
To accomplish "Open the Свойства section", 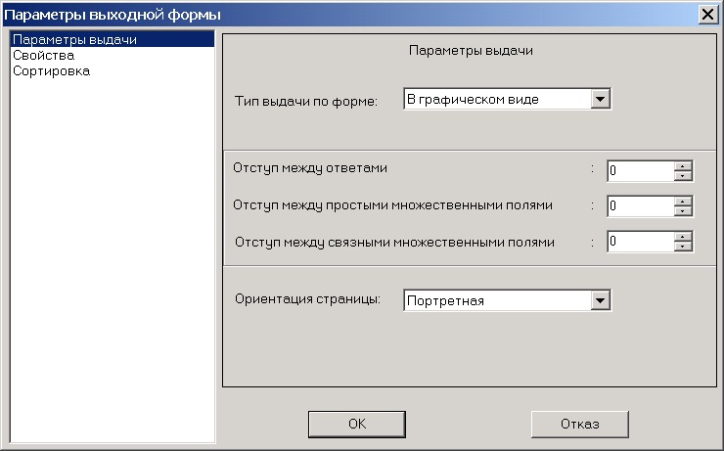I will pyautogui.click(x=43, y=56).
